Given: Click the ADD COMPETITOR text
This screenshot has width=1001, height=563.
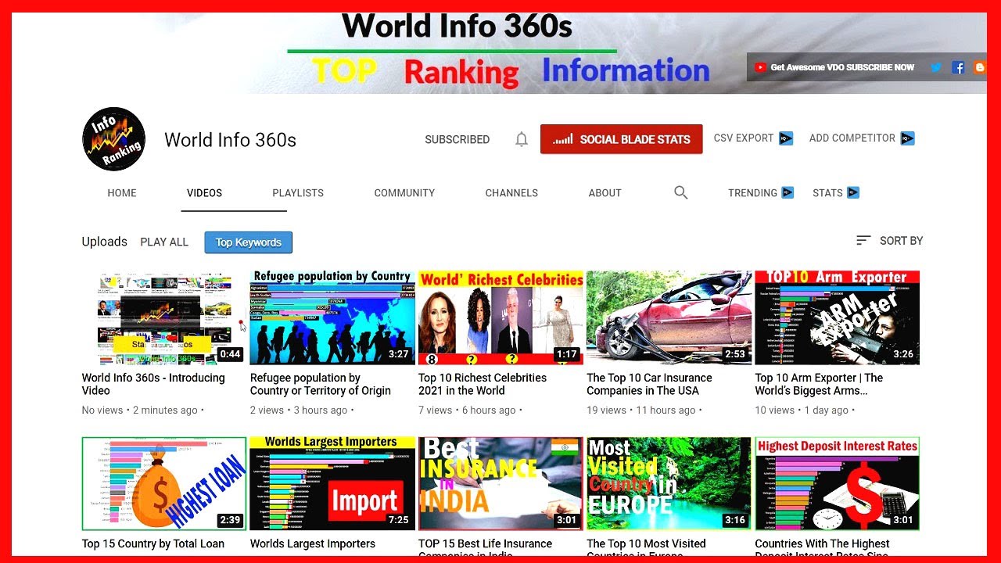Looking at the screenshot, I should (x=852, y=138).
